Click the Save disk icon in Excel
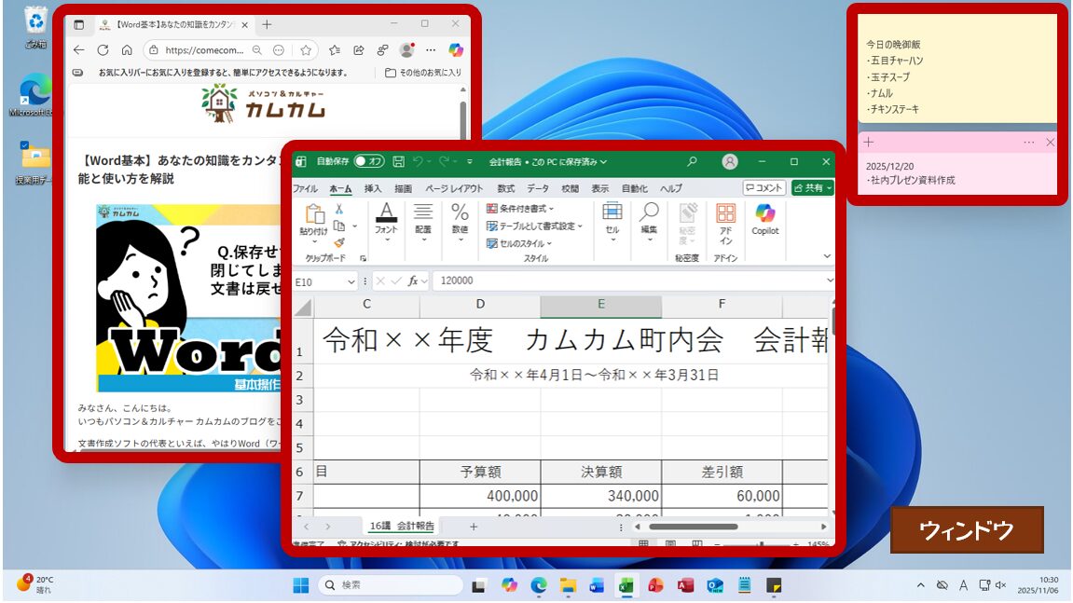Image resolution: width=1073 pixels, height=603 pixels. (399, 161)
